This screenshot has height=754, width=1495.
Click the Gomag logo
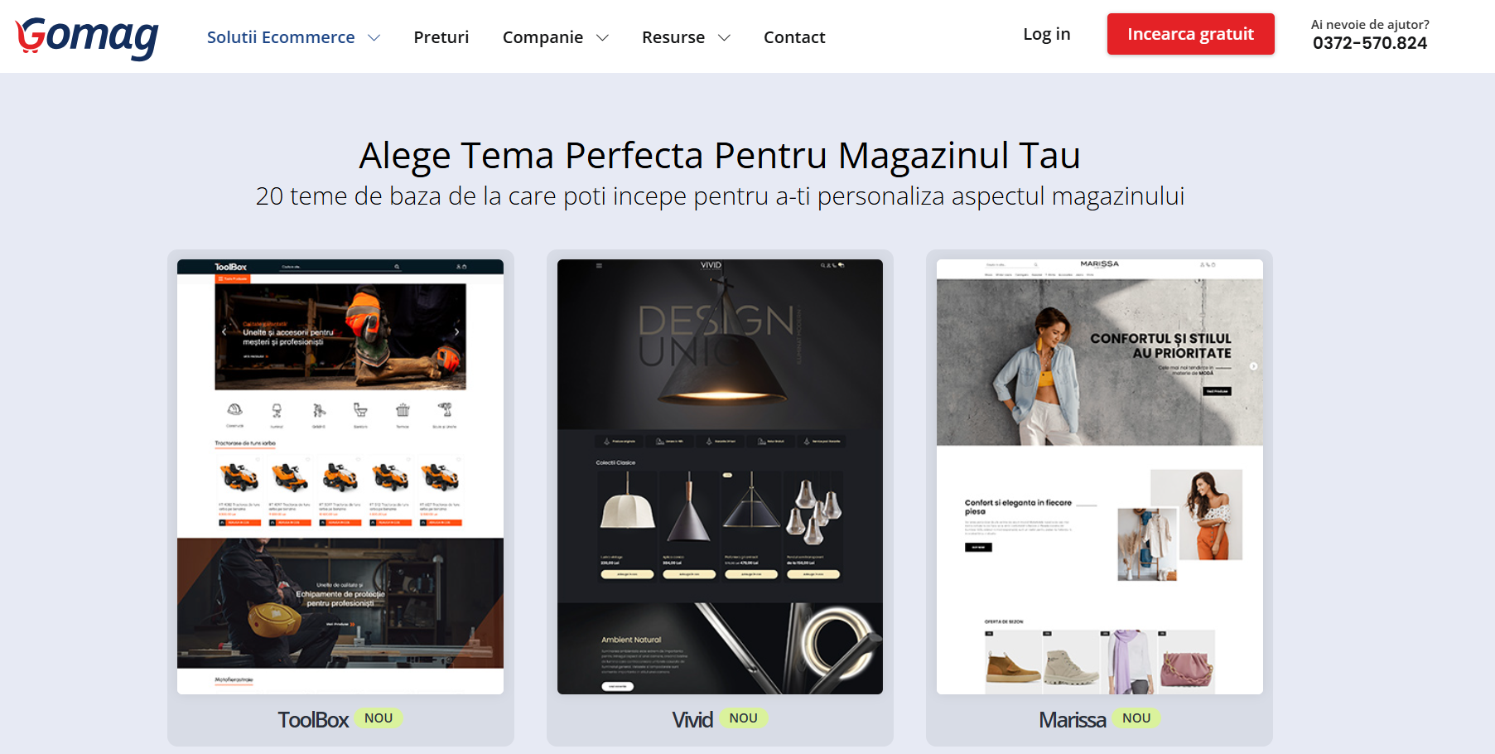pyautogui.click(x=87, y=36)
